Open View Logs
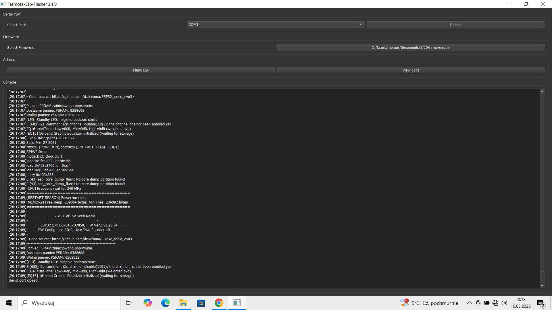This screenshot has width=552, height=310. (x=411, y=70)
